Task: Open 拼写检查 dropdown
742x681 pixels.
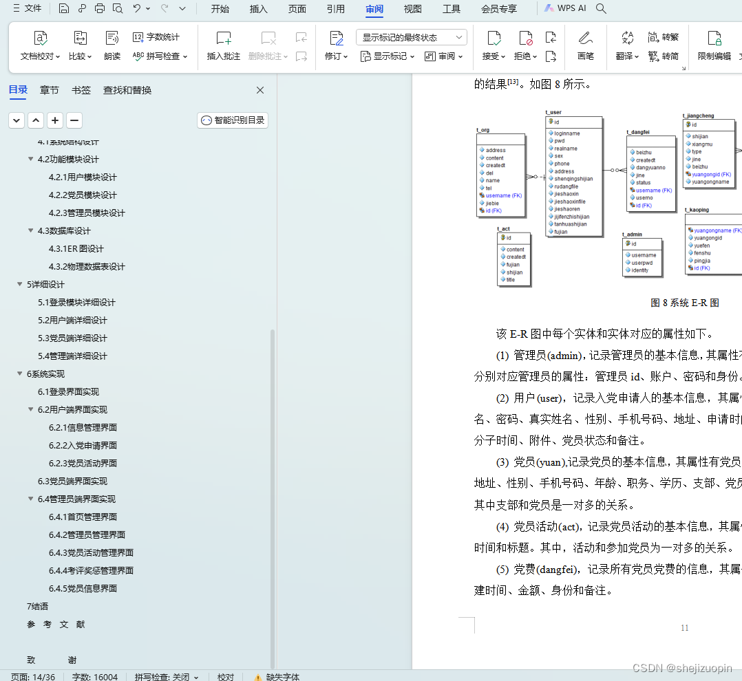Action: click(160, 56)
